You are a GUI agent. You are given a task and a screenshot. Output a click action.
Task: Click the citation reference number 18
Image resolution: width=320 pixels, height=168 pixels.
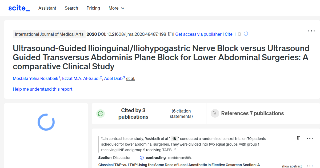coord(174,139)
